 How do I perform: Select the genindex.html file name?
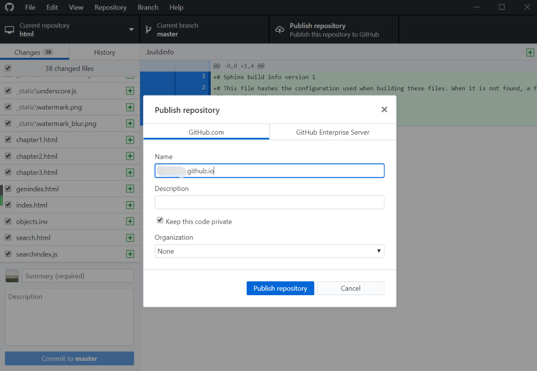pos(38,189)
